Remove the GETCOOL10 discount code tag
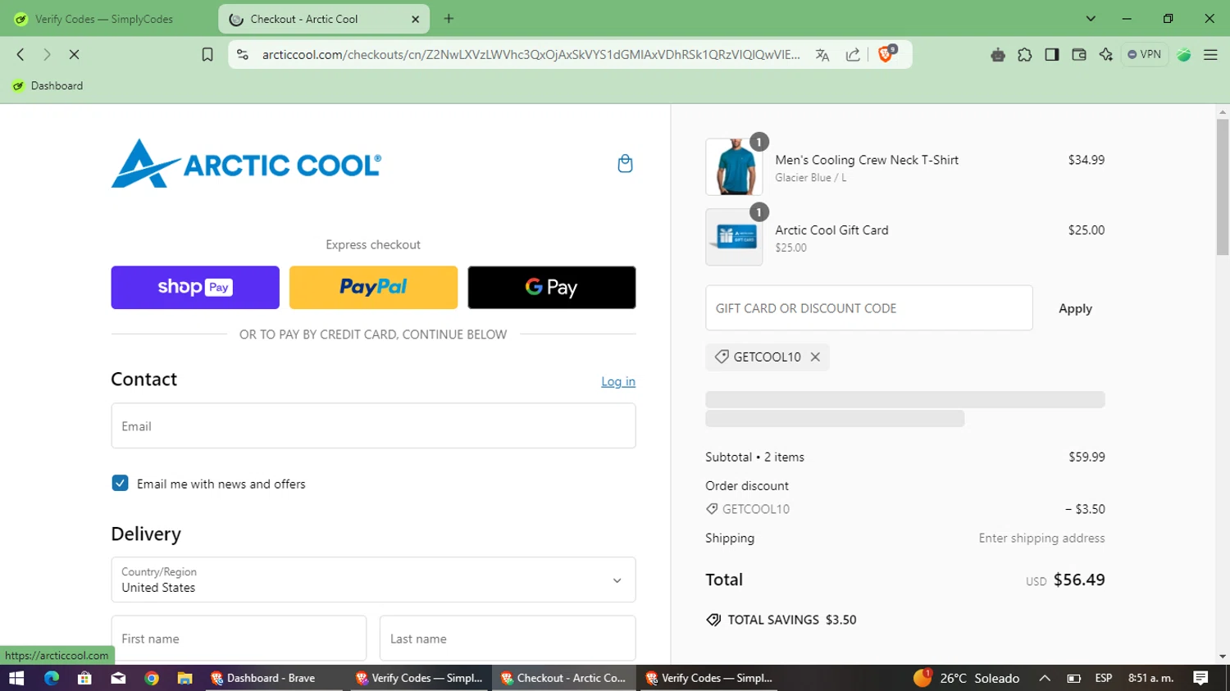The width and height of the screenshot is (1230, 691). tap(815, 357)
